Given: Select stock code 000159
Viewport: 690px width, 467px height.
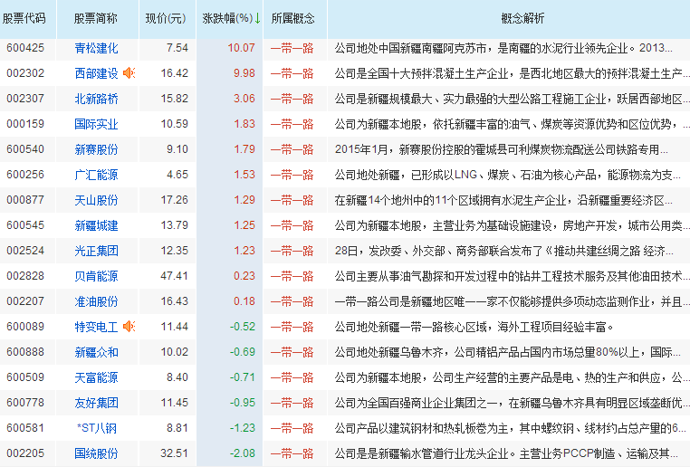Looking at the screenshot, I should click(x=25, y=124).
